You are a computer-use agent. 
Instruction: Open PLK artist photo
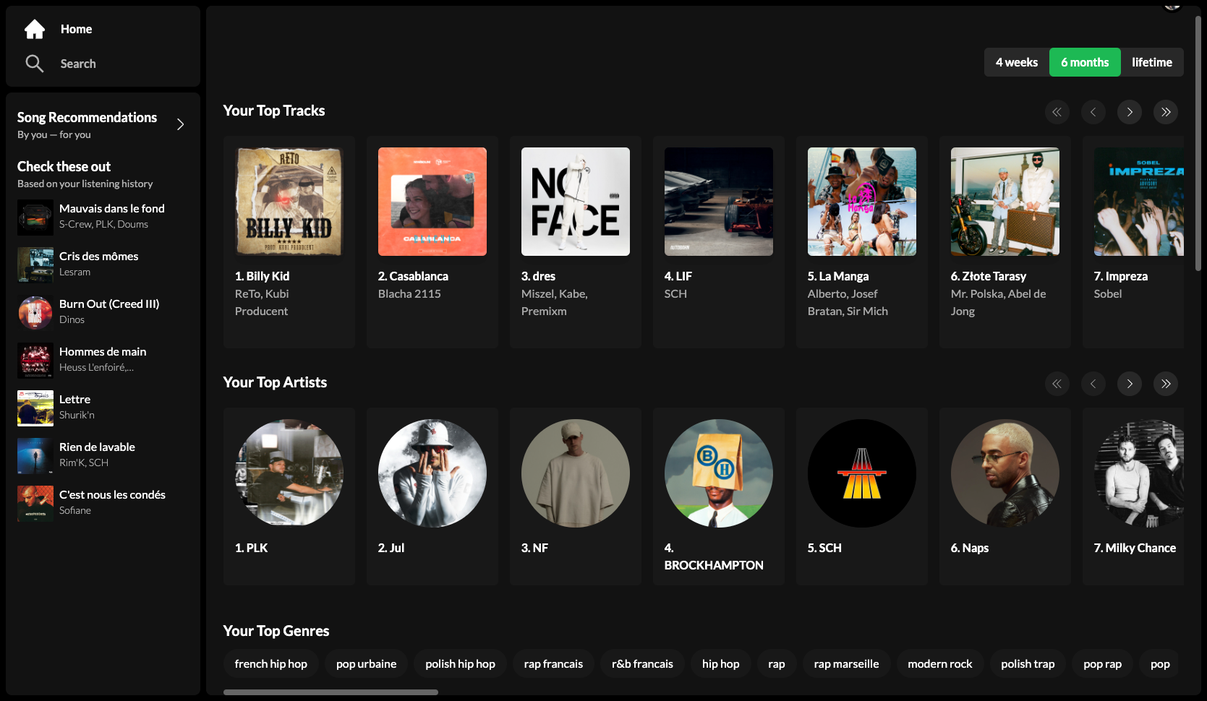tap(289, 473)
